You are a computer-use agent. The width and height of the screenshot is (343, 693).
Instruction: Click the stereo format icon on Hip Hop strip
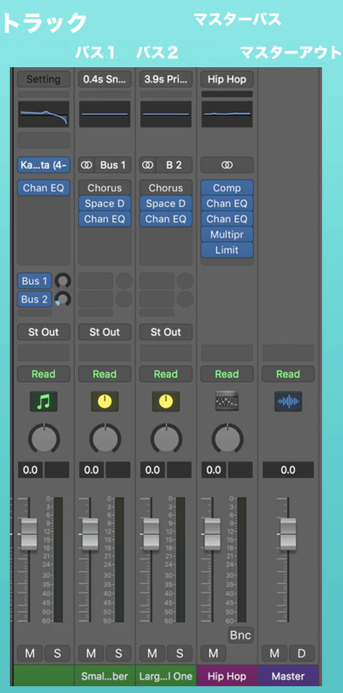click(x=227, y=165)
